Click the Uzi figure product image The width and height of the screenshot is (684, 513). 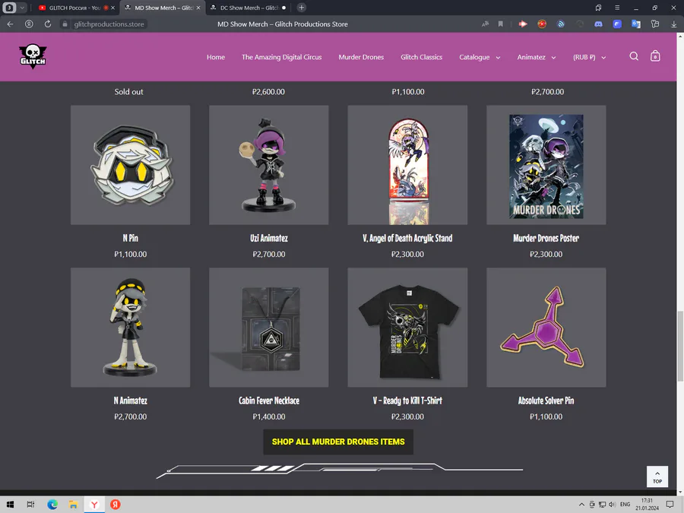click(x=269, y=165)
